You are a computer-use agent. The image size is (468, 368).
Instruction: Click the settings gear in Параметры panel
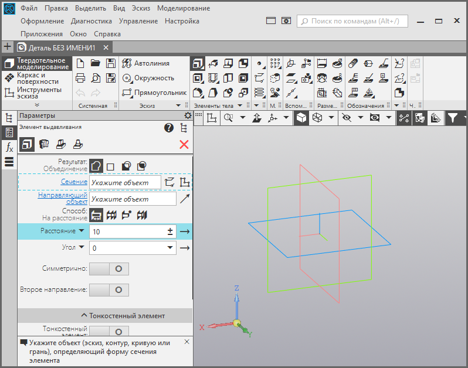tap(188, 115)
